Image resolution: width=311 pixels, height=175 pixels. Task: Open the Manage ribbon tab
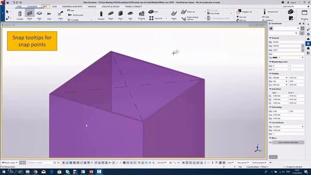(92, 6)
